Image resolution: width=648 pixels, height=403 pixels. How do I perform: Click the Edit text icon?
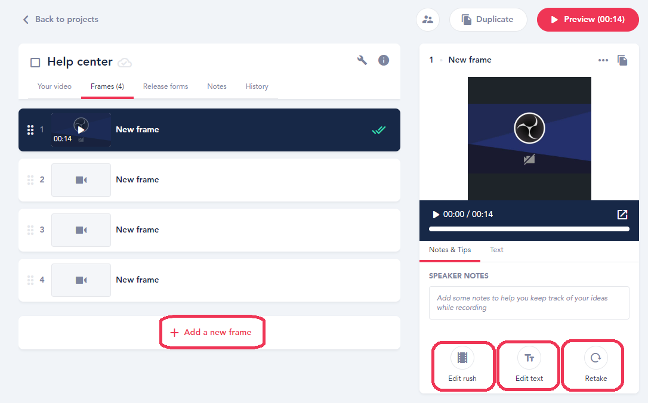point(529,358)
